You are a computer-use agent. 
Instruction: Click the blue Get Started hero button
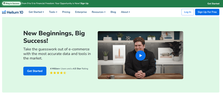tap(35, 71)
